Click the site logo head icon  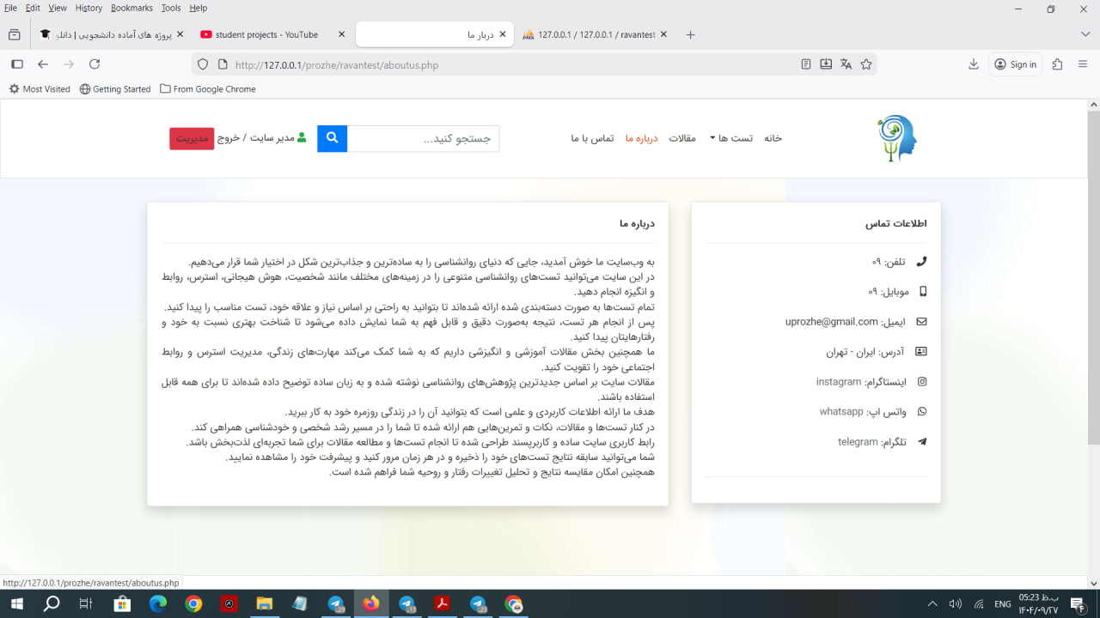tap(897, 138)
